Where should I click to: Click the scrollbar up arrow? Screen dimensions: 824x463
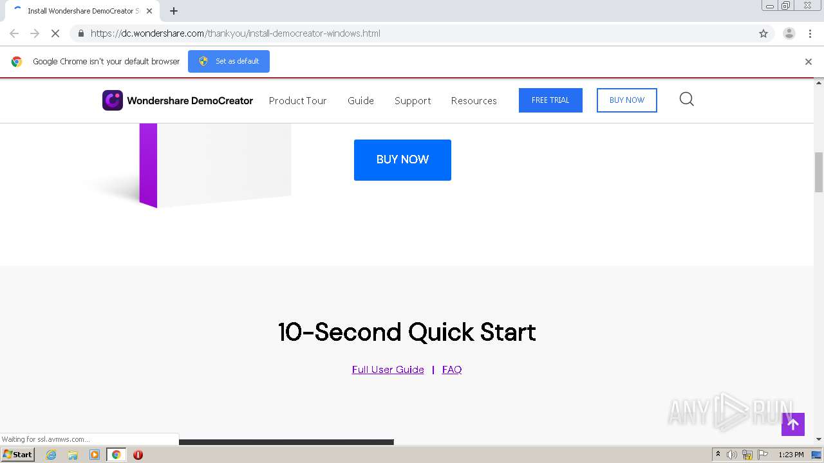[x=819, y=83]
